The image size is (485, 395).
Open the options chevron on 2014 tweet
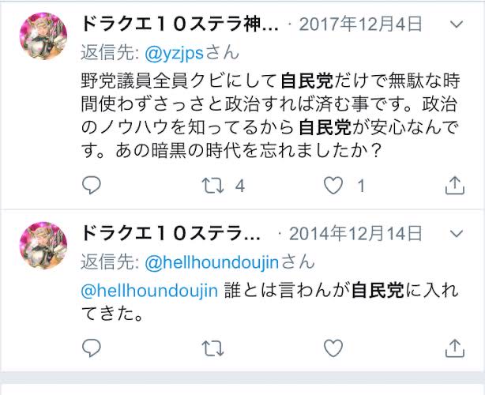(457, 234)
